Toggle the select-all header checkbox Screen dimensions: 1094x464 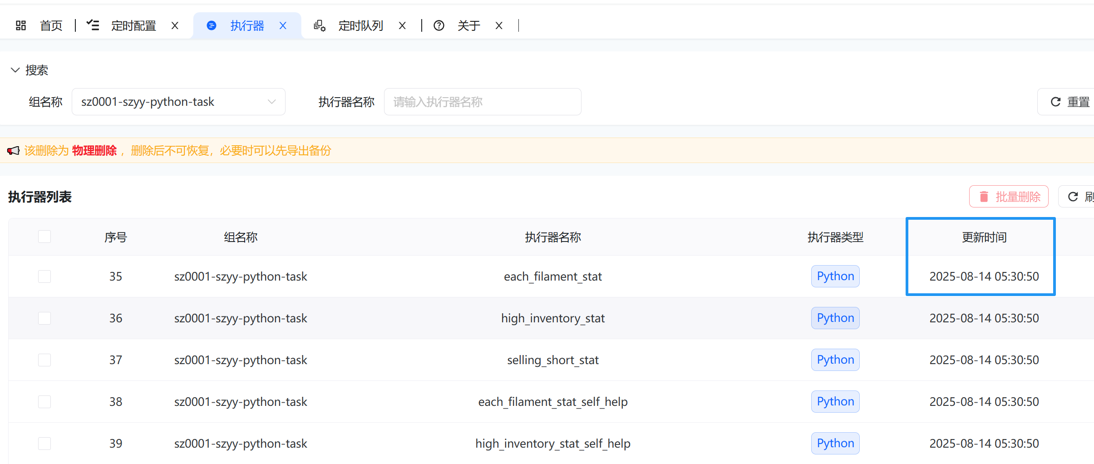coord(44,237)
